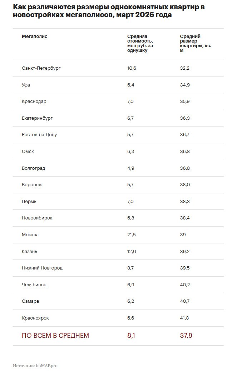Click the "Средний размер квартиры" column header
237x371 pixels.
tap(195, 43)
